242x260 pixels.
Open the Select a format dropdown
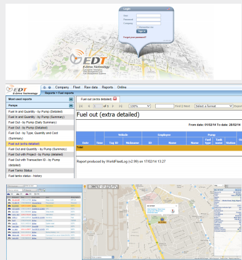(214, 106)
